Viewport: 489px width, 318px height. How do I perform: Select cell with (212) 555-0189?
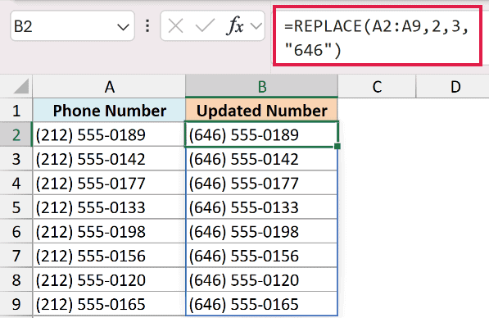pos(109,134)
